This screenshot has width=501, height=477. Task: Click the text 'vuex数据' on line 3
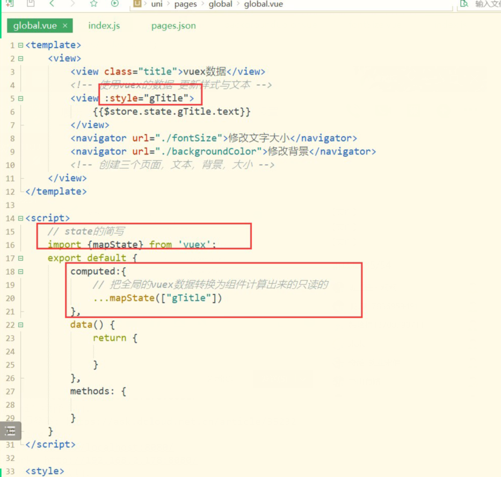tap(205, 71)
